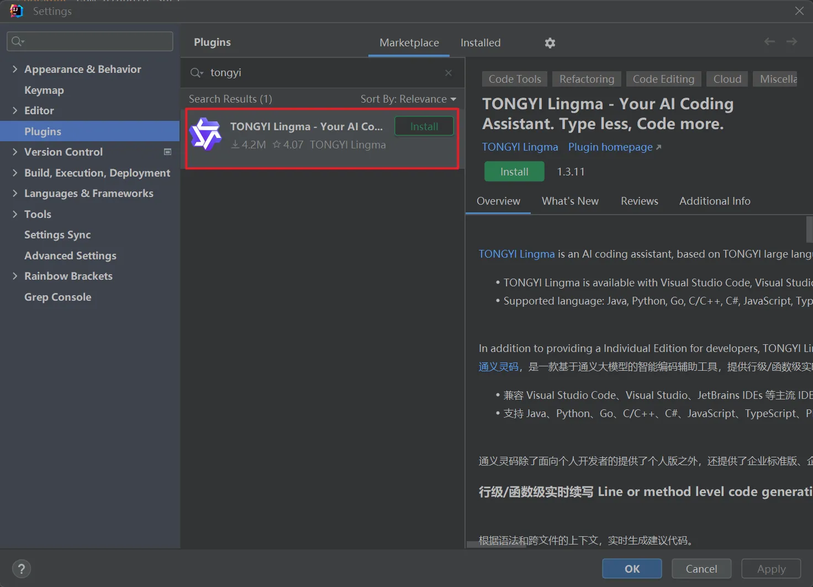Click the Search Results (1) label

click(x=230, y=99)
